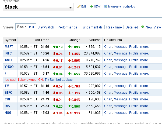This screenshot has width=162, height=124.
Task: Switch to Fundamentals view
Action: click(92, 27)
